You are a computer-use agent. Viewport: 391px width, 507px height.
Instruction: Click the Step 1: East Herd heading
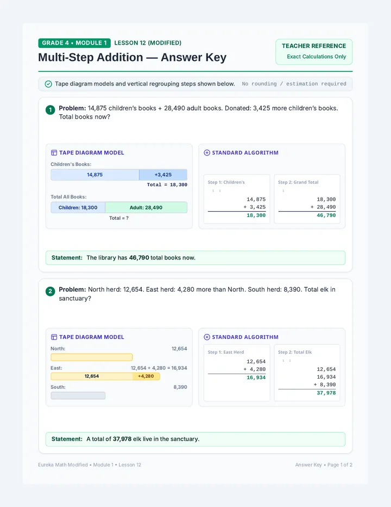pos(226,352)
